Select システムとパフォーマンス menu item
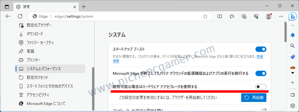Viewport: 299px width, 112px height. [50, 69]
